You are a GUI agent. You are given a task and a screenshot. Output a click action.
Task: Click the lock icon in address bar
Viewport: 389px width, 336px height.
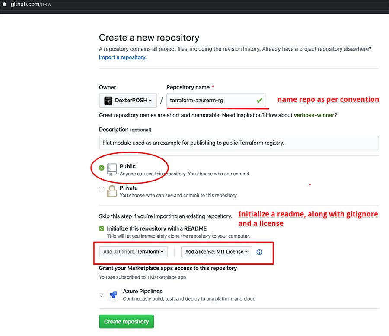coord(4,4)
